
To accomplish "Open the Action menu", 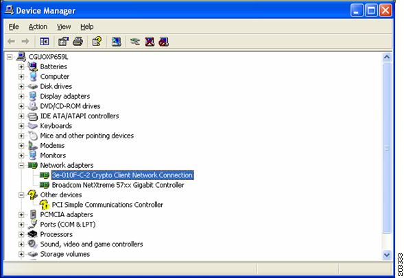I will [38, 27].
